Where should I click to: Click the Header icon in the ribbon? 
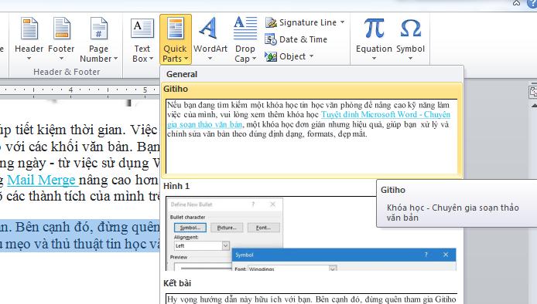click(29, 29)
